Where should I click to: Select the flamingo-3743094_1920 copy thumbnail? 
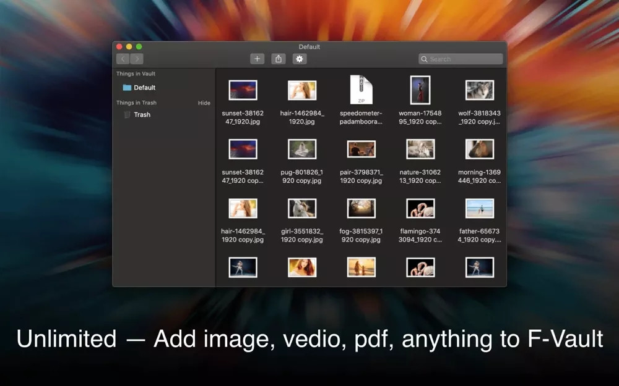click(x=420, y=208)
